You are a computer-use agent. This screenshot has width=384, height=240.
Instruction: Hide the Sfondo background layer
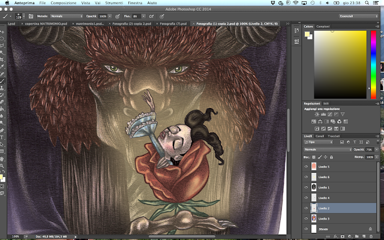(306, 229)
